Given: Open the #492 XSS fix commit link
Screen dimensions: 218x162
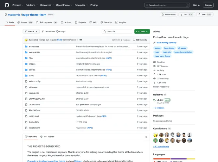Looking at the screenshot, I should [103, 76].
